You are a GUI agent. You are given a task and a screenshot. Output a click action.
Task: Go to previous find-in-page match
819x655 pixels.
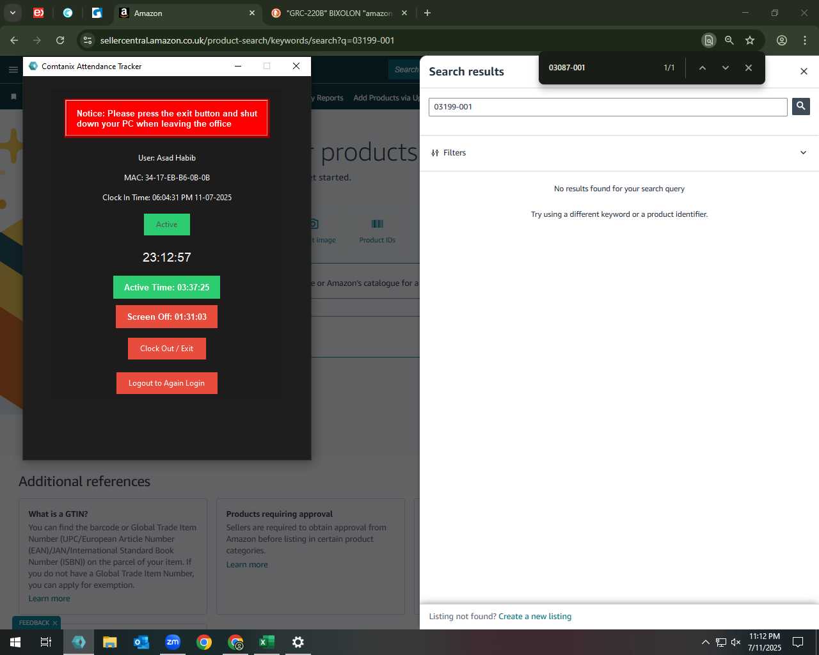click(x=702, y=68)
